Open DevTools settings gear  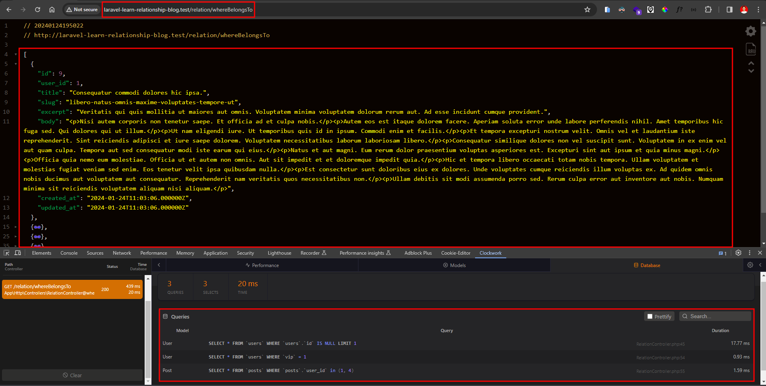(x=738, y=253)
